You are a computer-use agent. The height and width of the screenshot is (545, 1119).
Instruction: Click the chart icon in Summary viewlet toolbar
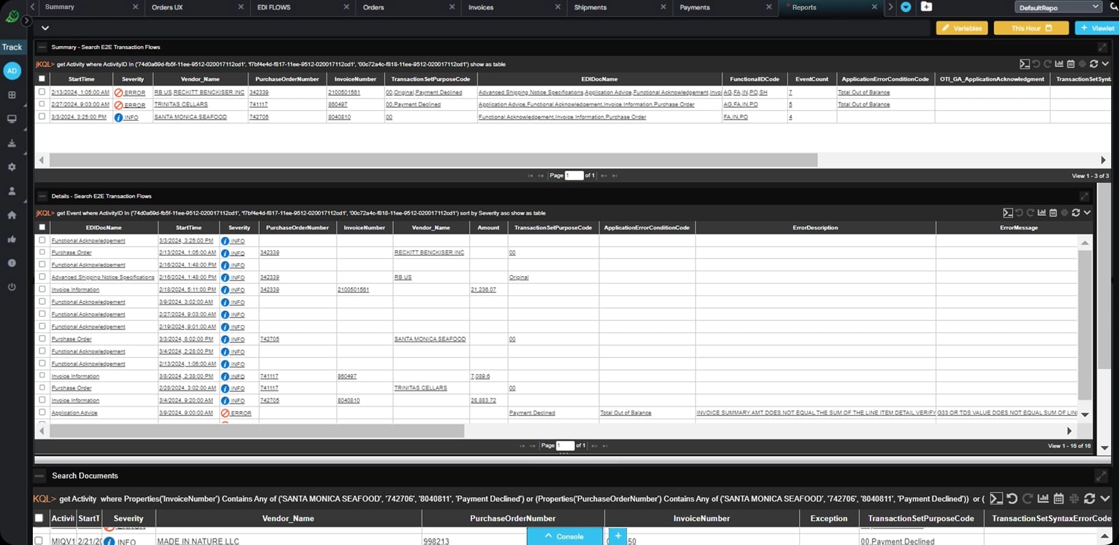pyautogui.click(x=1059, y=64)
